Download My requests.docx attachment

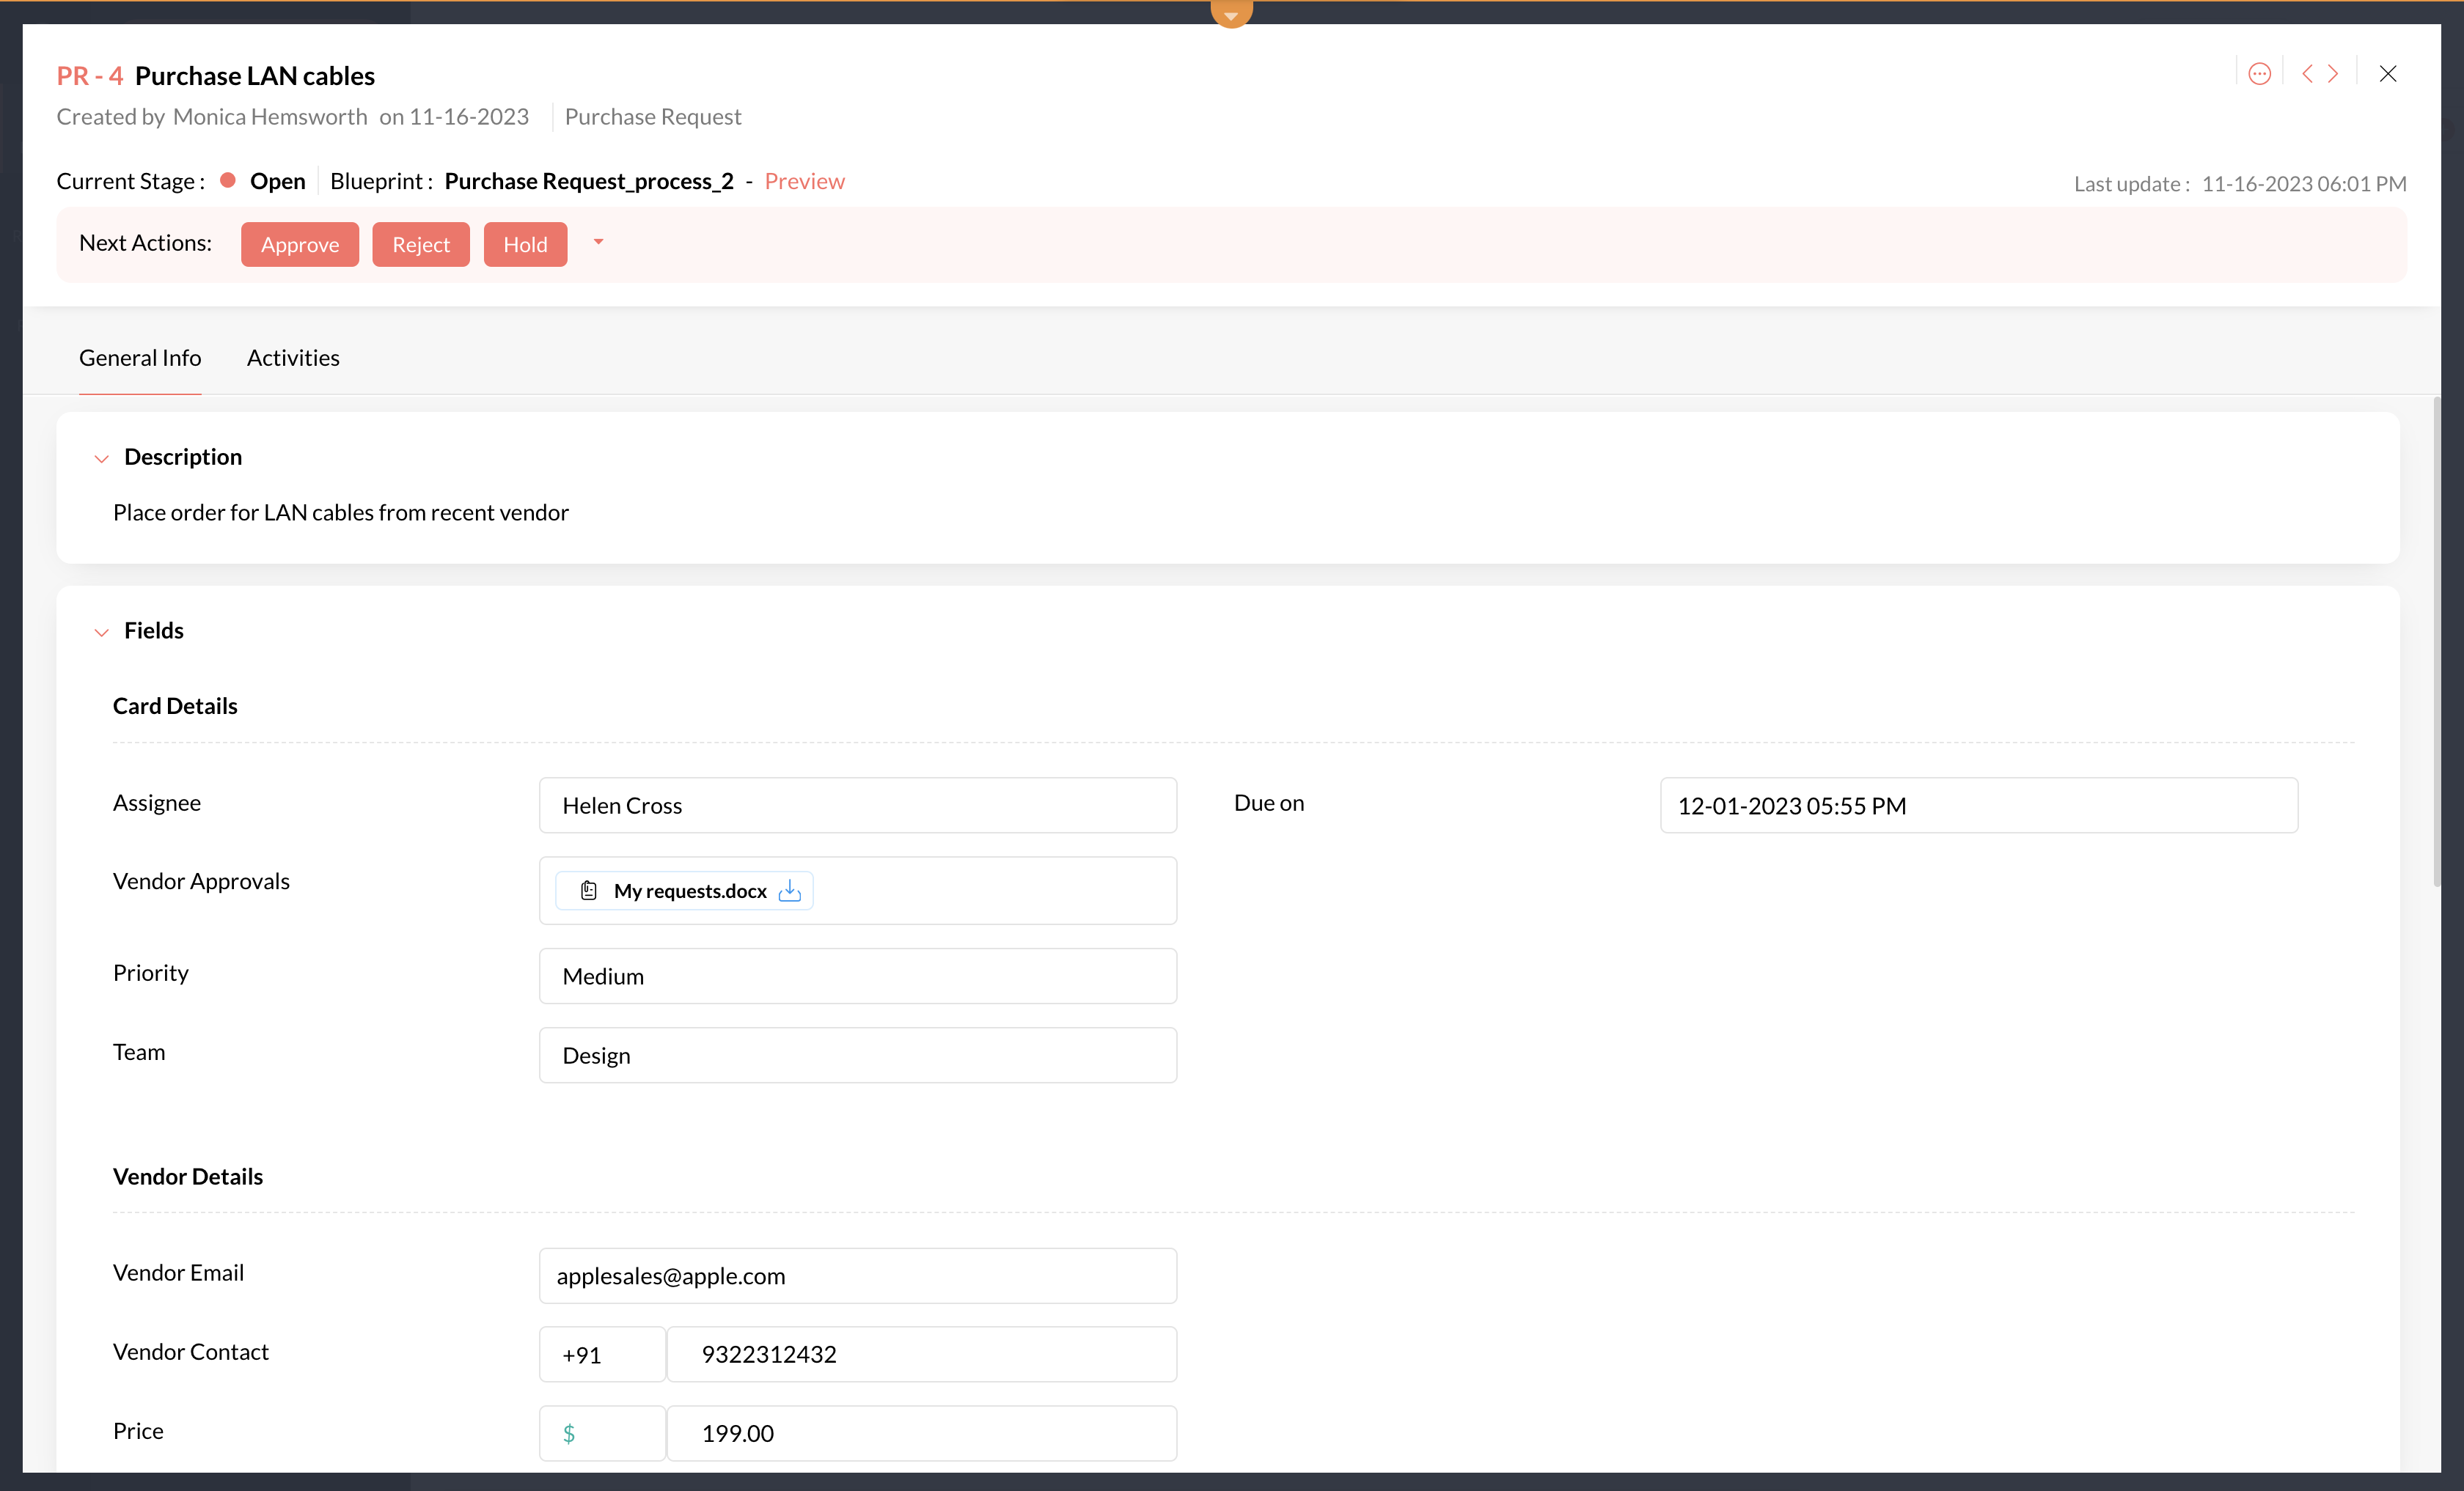(x=790, y=891)
